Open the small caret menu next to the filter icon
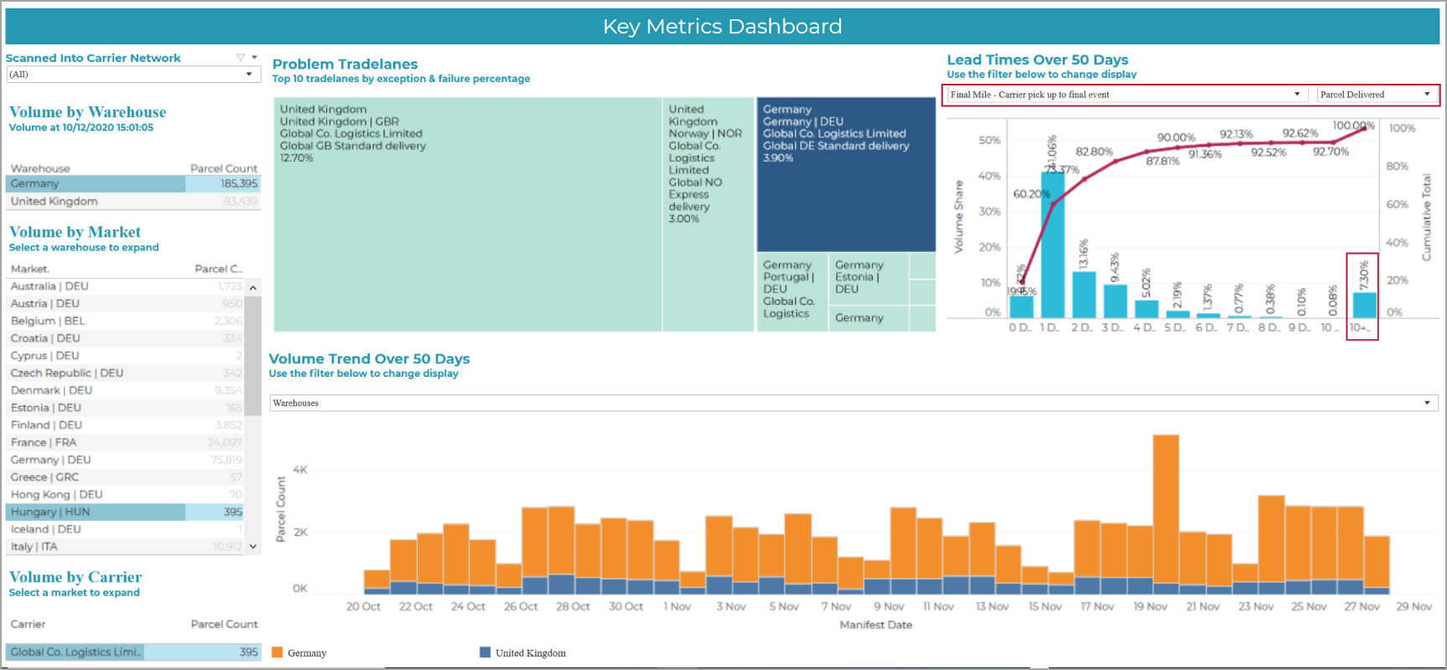This screenshot has height=670, width=1447. click(x=254, y=58)
